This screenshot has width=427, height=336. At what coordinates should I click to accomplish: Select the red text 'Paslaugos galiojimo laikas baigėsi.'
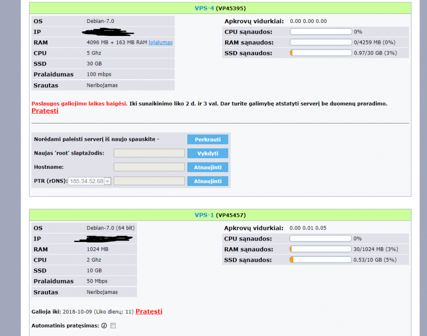point(79,104)
